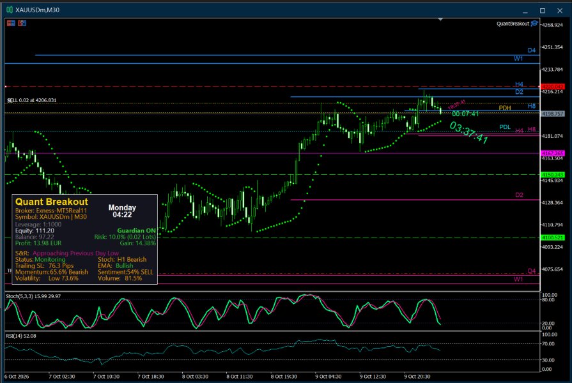Click the XAUUSDm,M30 window title text
This screenshot has height=383, width=572.
click(x=37, y=10)
